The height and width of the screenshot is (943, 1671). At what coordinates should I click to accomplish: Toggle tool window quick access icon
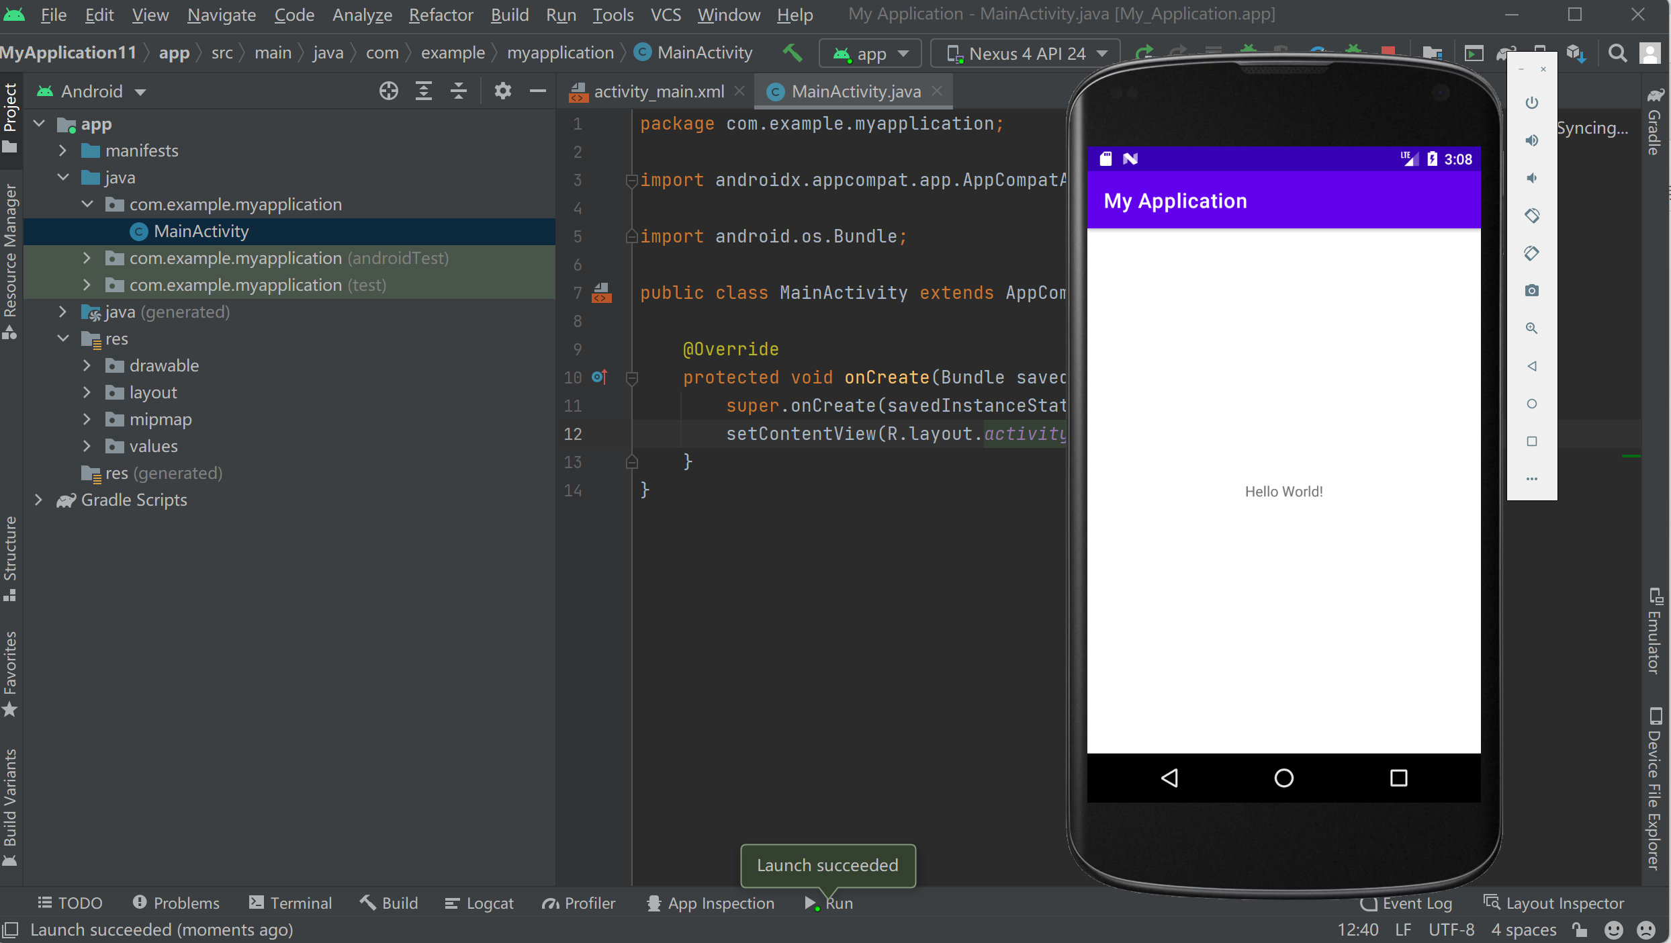click(10, 930)
